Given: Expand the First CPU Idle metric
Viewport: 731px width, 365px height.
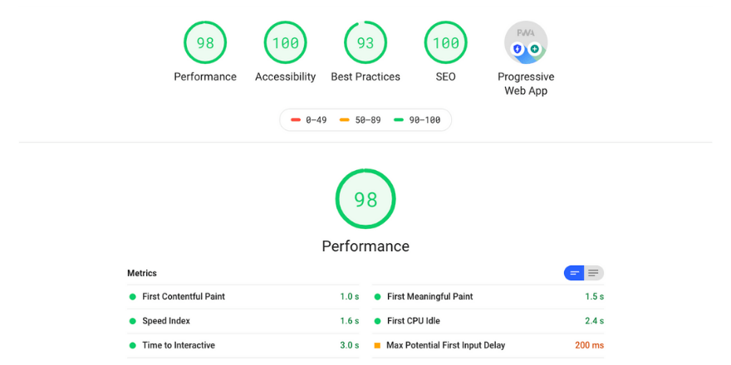Looking at the screenshot, I should tap(413, 321).
